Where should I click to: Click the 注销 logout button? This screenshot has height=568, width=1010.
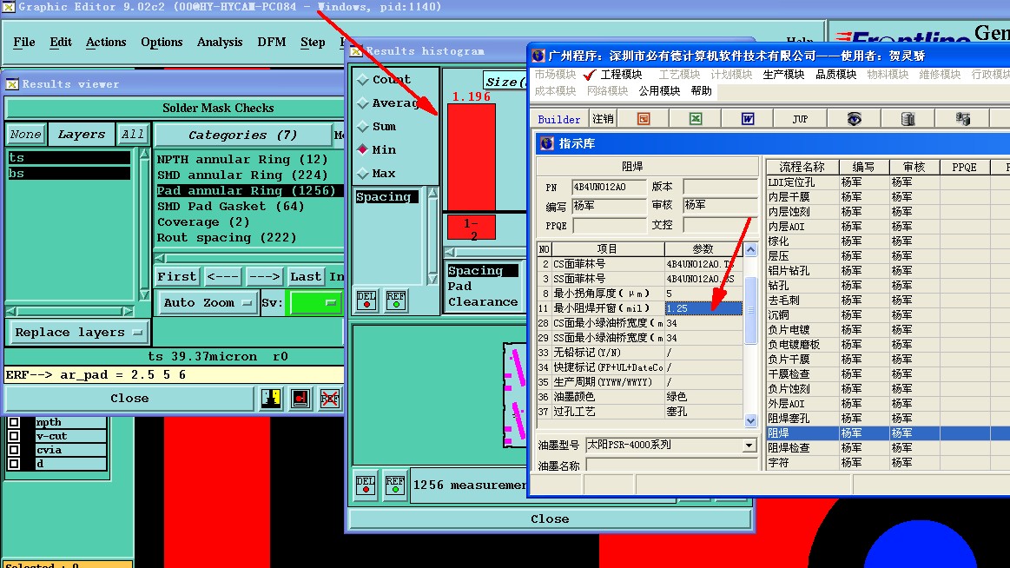pos(603,119)
